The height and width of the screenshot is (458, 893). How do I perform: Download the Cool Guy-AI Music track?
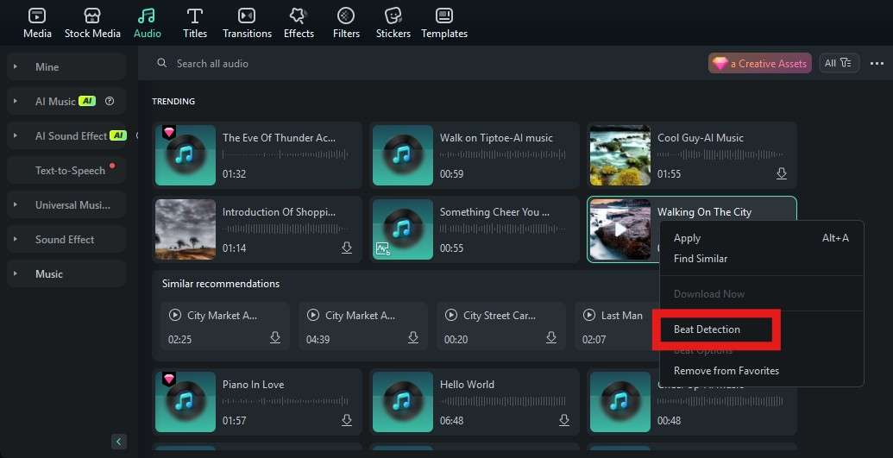coord(782,173)
